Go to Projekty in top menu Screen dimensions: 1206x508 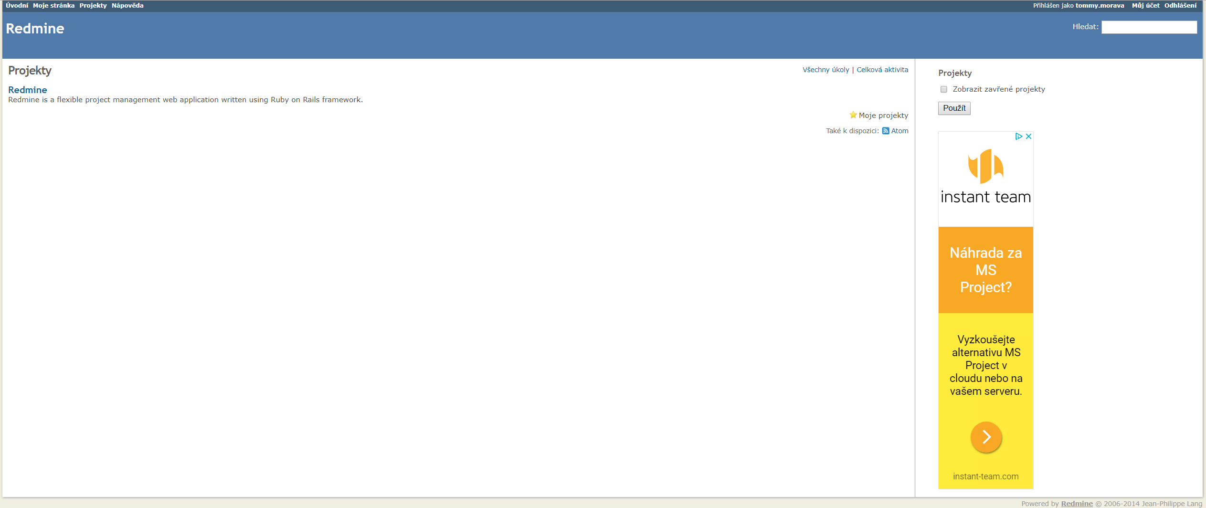point(93,6)
